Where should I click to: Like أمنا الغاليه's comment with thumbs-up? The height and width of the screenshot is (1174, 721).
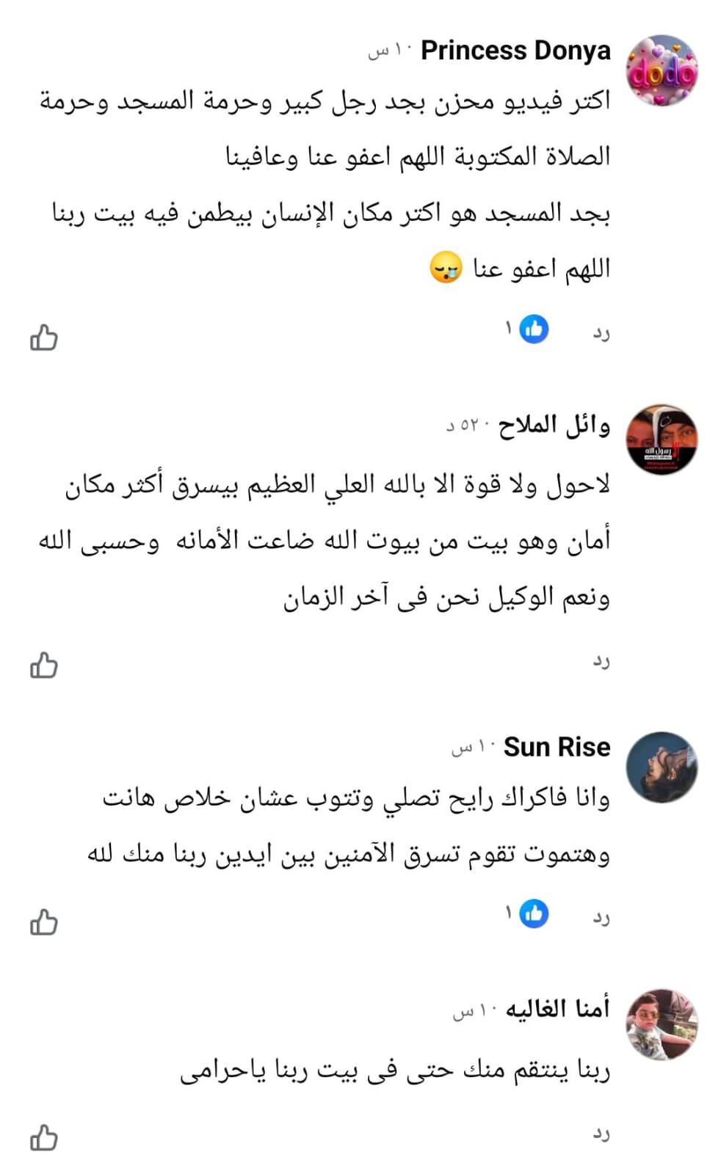43,1138
